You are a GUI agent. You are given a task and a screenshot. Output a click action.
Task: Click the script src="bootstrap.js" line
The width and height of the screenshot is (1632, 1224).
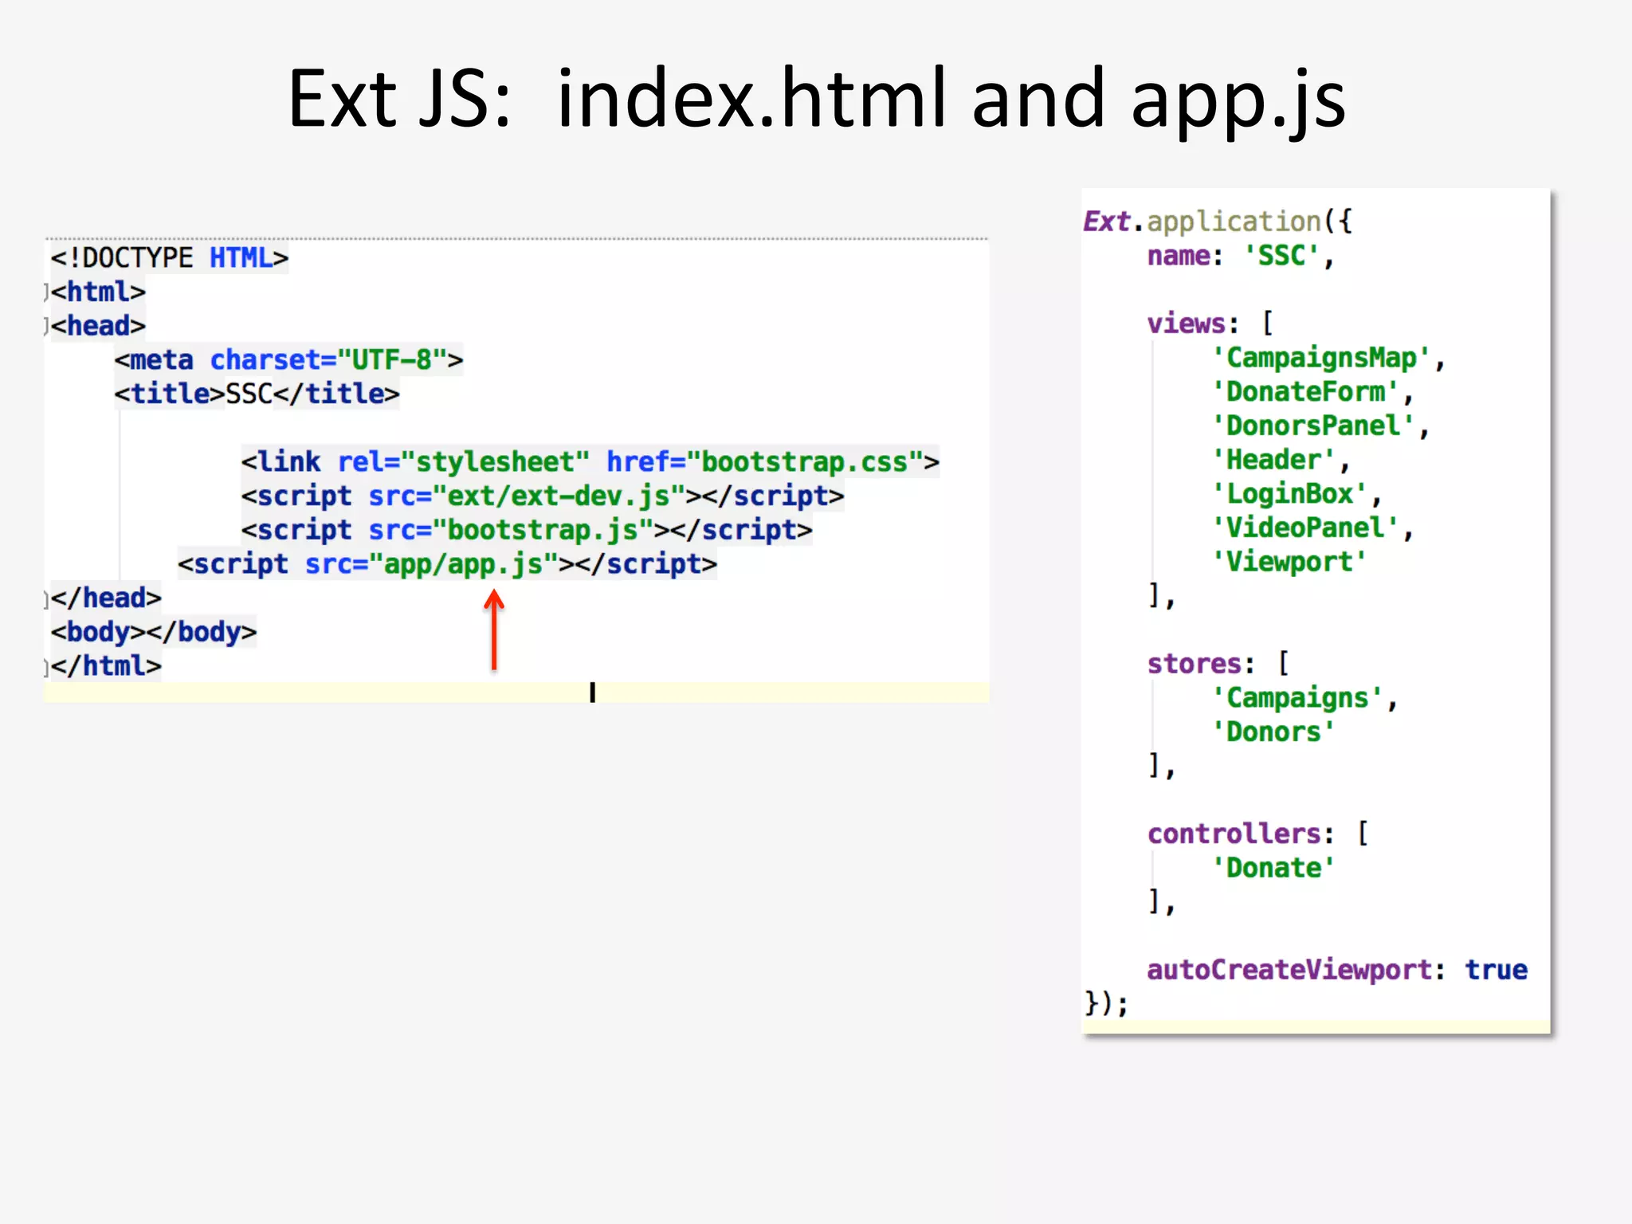pos(527,530)
